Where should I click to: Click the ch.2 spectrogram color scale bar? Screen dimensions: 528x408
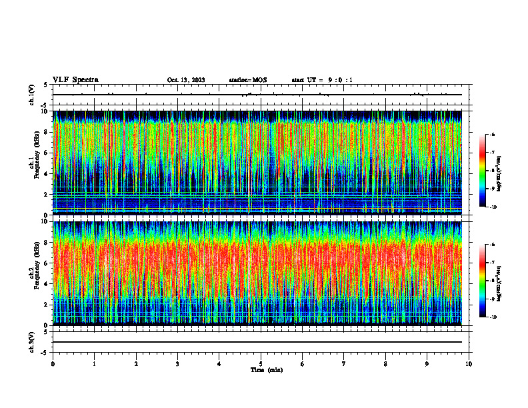pos(482,281)
